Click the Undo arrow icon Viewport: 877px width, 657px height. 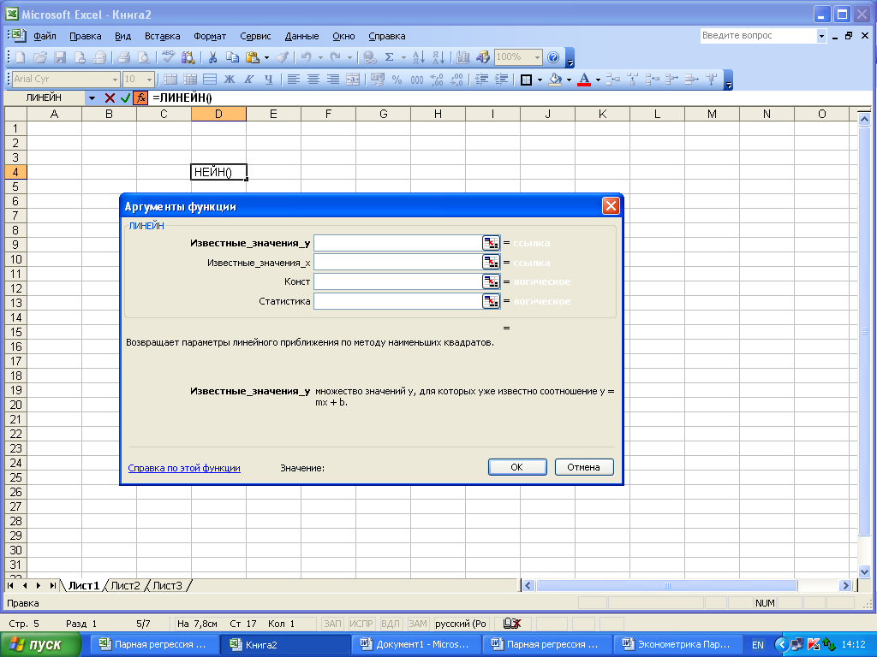coord(306,57)
